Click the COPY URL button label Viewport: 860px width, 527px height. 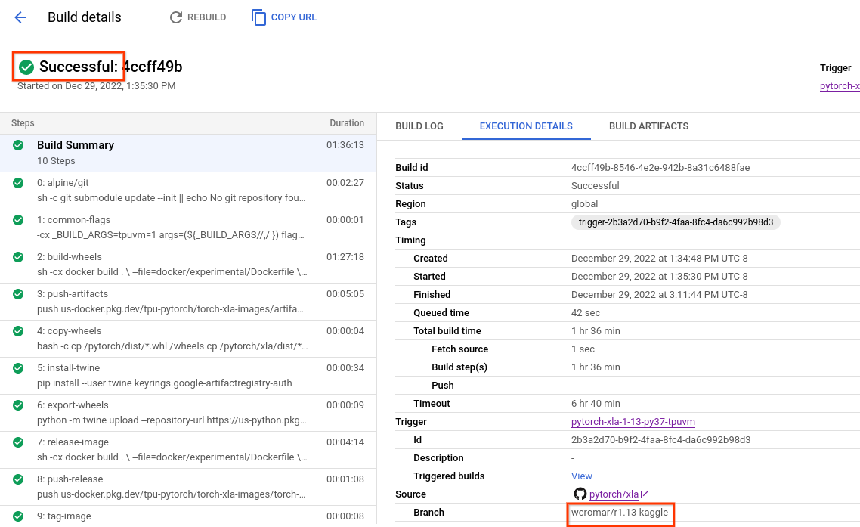pos(294,17)
